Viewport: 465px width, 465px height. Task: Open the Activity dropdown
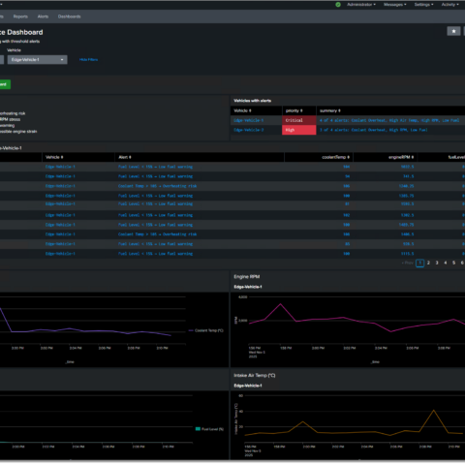tap(450, 5)
